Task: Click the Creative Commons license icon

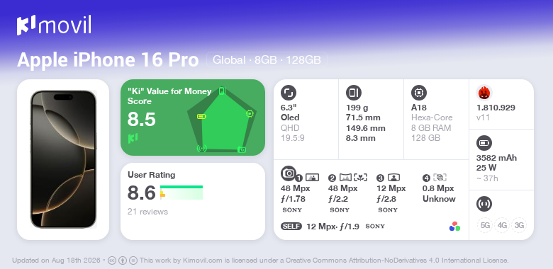Action: pos(111,261)
